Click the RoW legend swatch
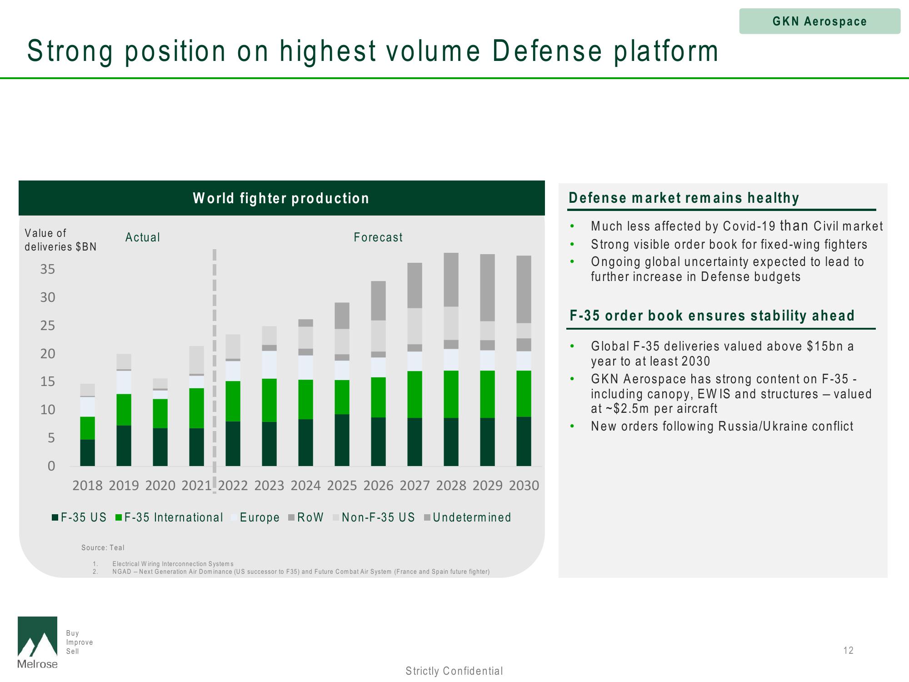The image size is (909, 682). tap(292, 517)
